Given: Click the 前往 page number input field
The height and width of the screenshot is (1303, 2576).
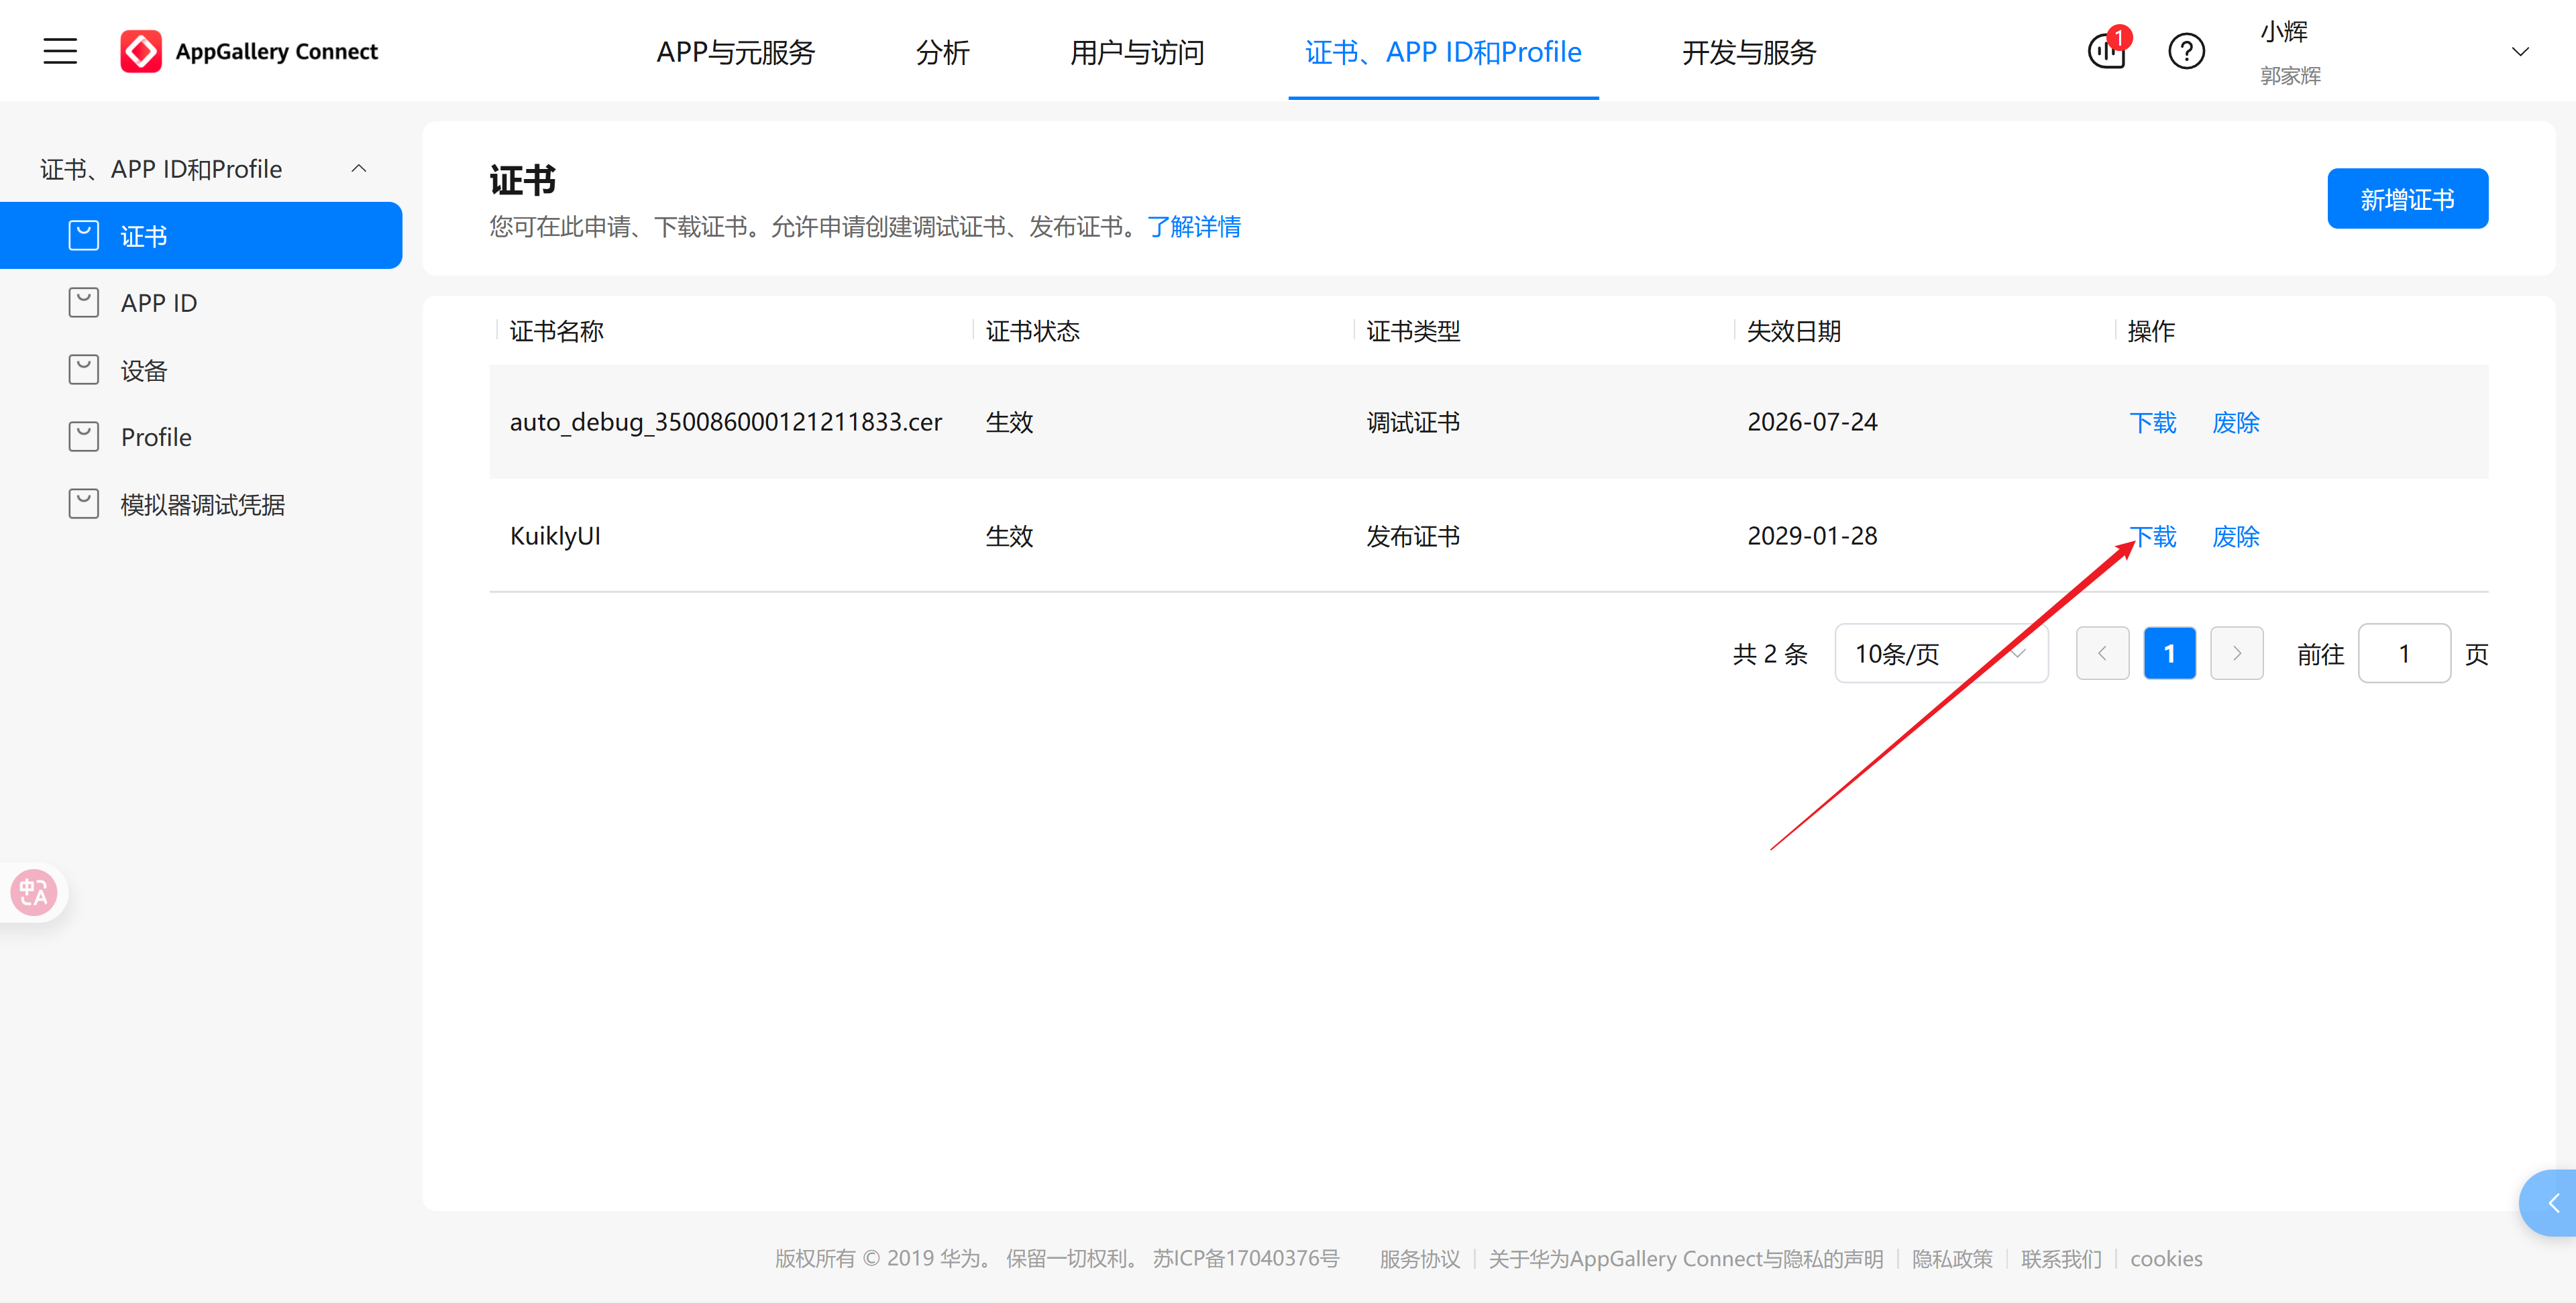Looking at the screenshot, I should point(2404,653).
